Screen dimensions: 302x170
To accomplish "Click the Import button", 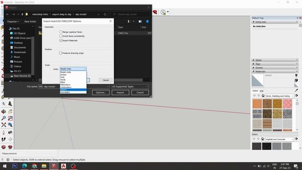I will (x=120, y=93).
